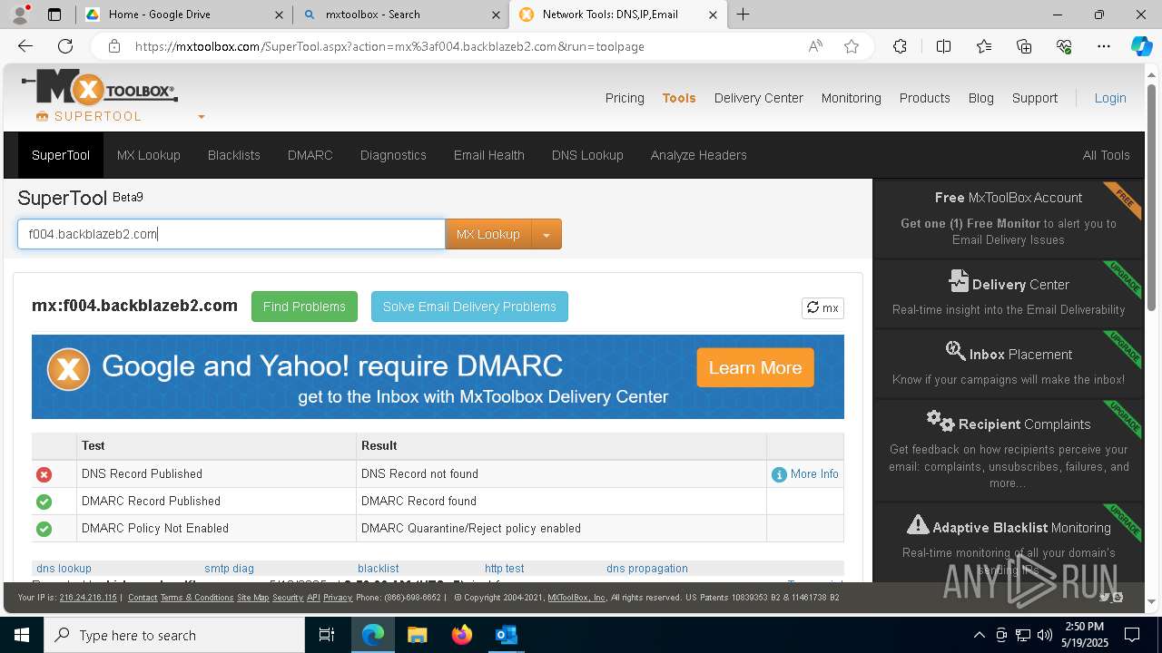This screenshot has width=1162, height=653.
Task: Open the Email Health nav tab
Action: tap(489, 155)
